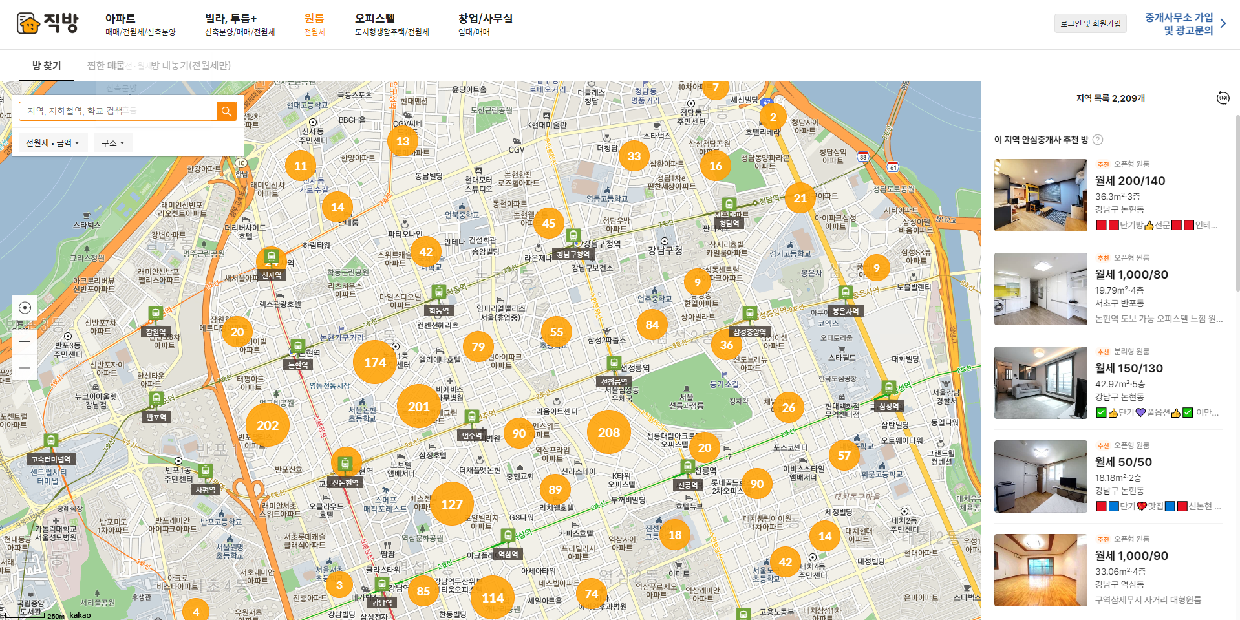
Task: Zoom in the map with plus button
Action: coord(25,342)
